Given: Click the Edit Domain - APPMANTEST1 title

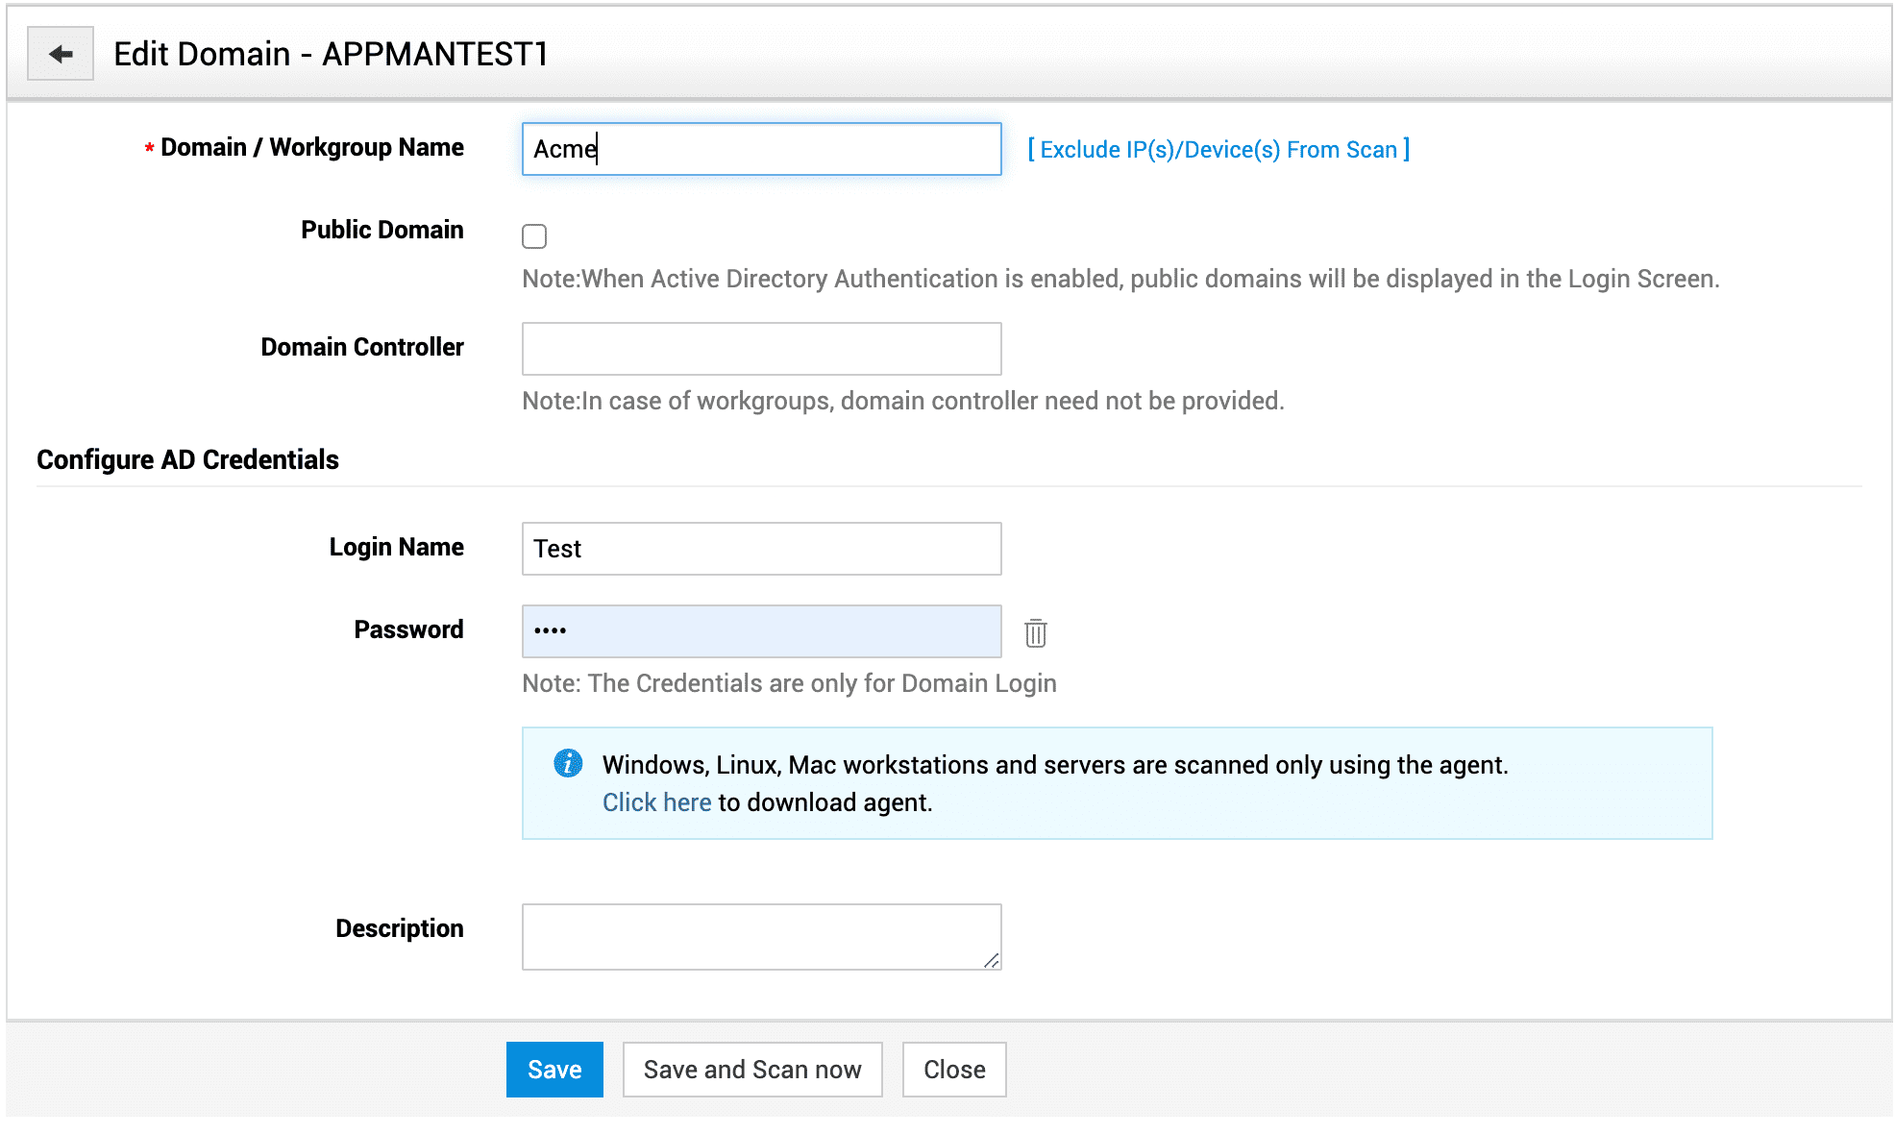Looking at the screenshot, I should click(x=331, y=54).
